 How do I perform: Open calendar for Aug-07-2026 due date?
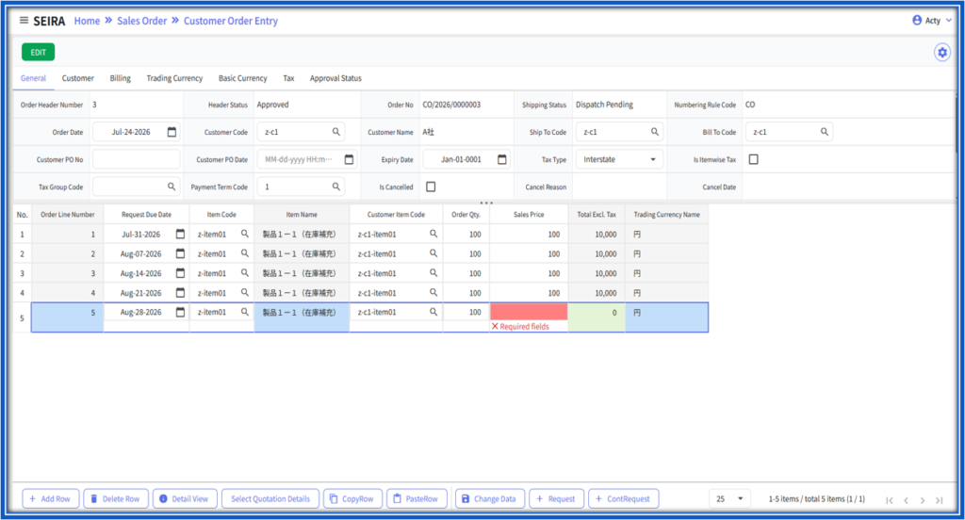point(180,253)
